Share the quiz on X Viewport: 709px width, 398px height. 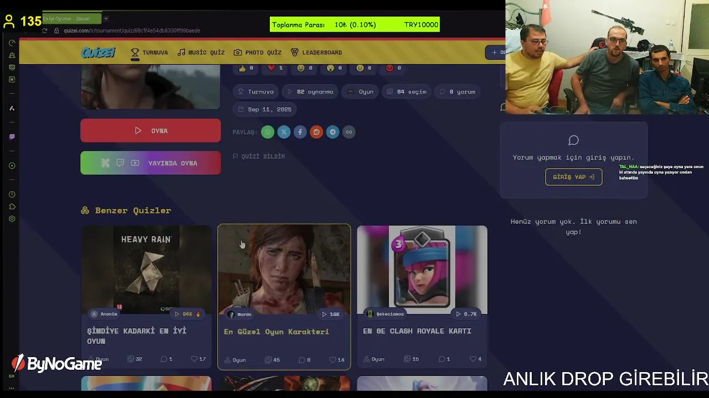tap(284, 132)
